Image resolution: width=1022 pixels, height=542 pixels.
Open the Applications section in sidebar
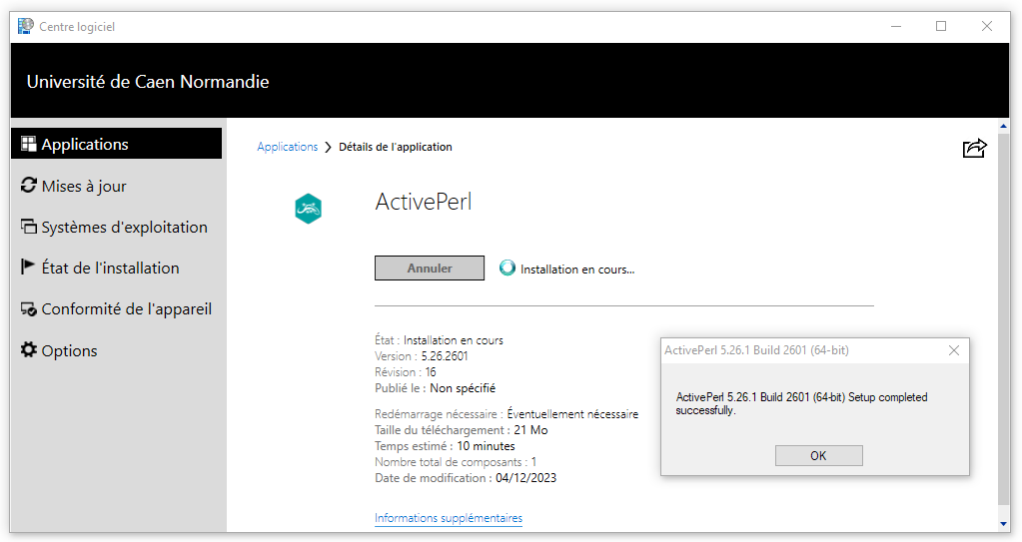[x=116, y=144]
